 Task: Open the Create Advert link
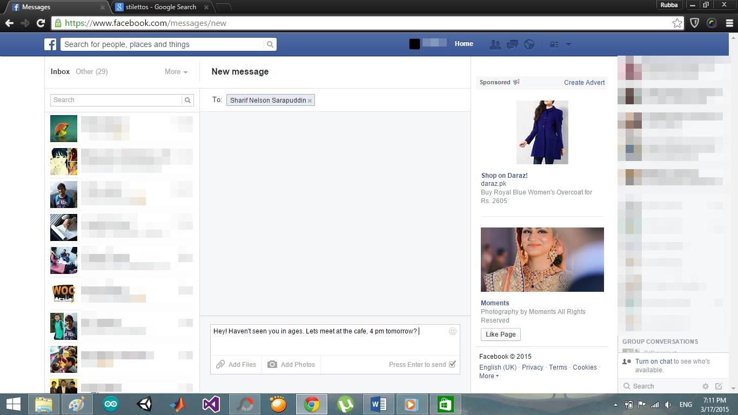click(585, 82)
